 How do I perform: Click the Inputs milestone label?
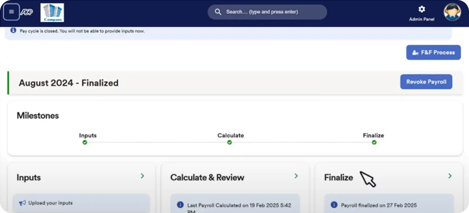click(88, 135)
